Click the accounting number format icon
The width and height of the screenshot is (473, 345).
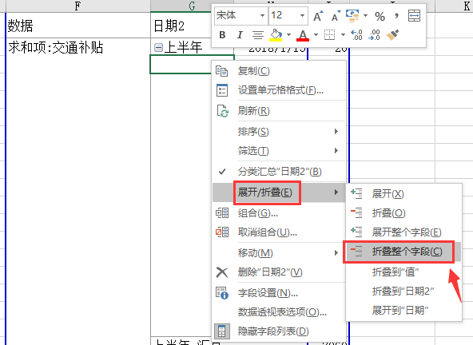click(x=352, y=16)
